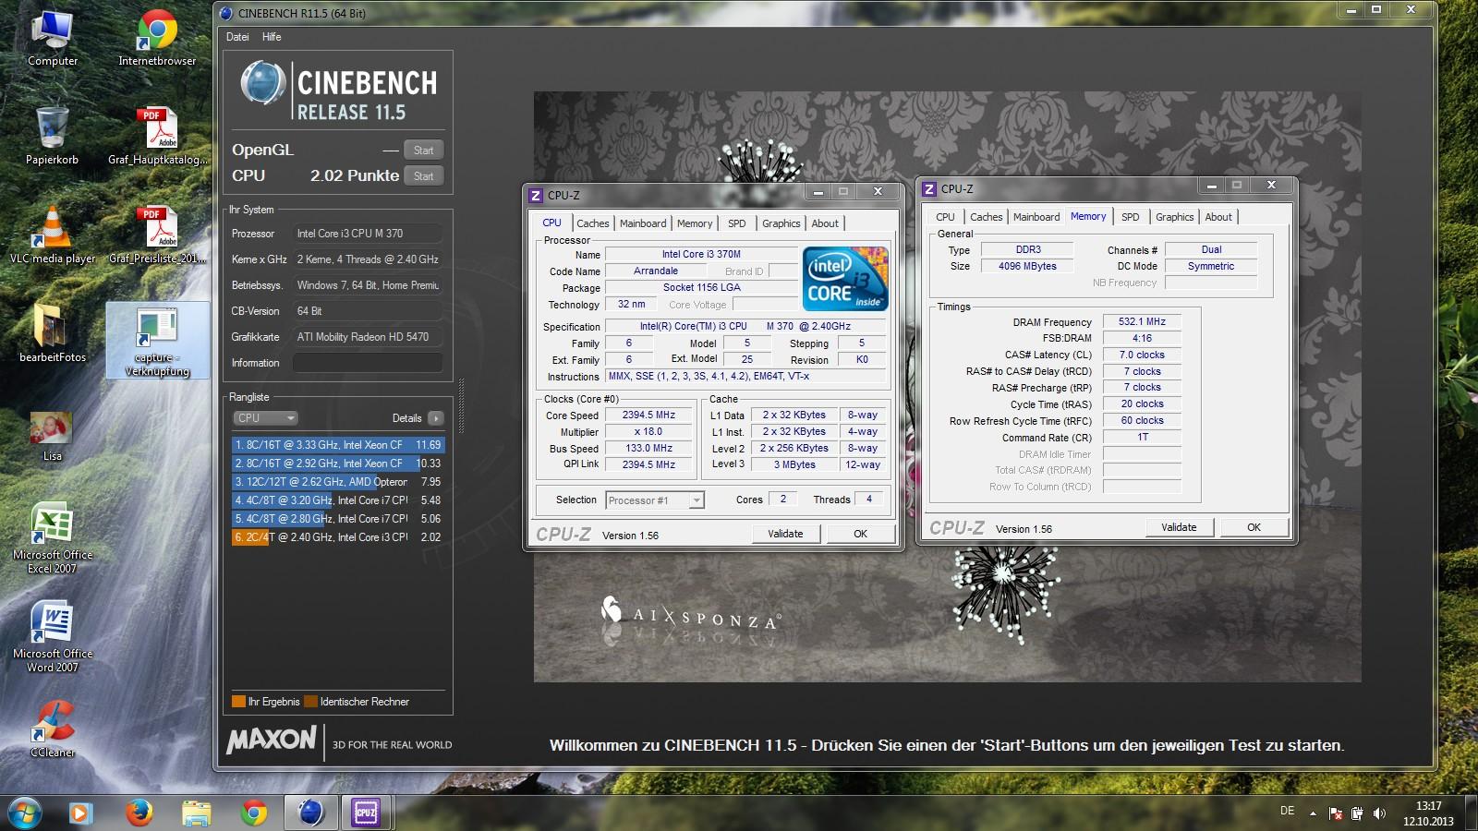1478x831 pixels.
Task: Open the Windows Start menu orb
Action: click(x=25, y=813)
